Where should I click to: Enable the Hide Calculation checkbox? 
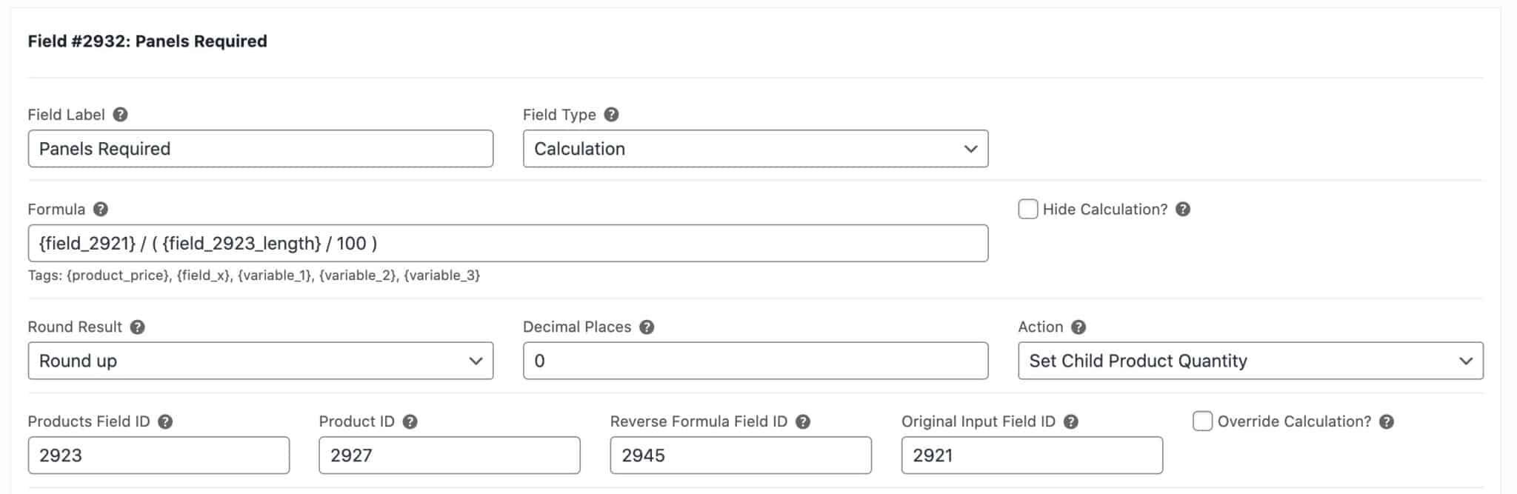1028,210
